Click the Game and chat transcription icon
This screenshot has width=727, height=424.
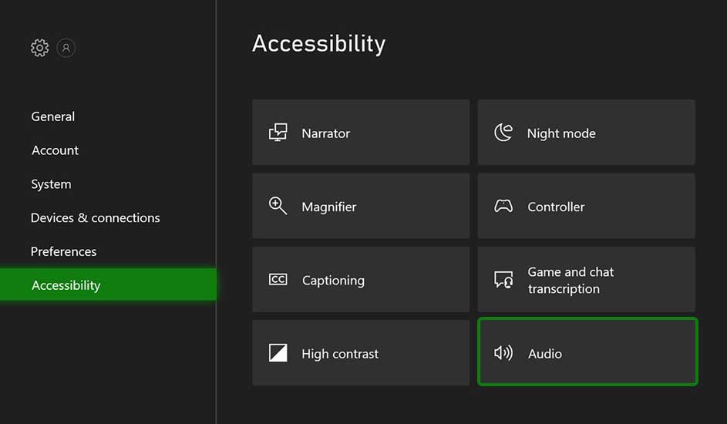coord(503,280)
